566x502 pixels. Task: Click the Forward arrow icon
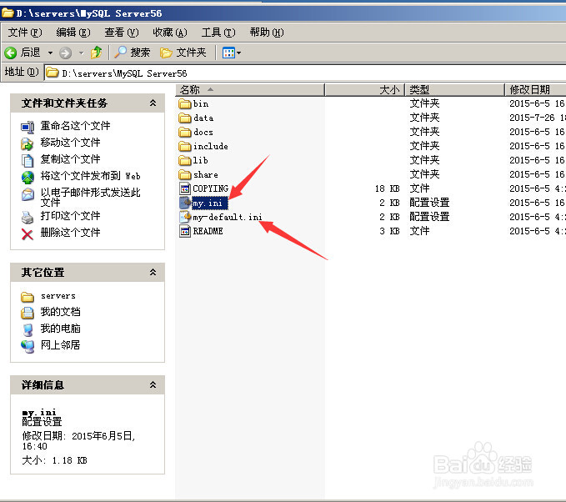point(65,53)
